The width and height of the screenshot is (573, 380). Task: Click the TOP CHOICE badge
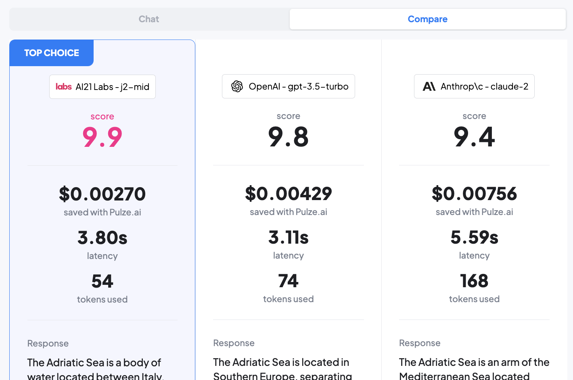(x=52, y=53)
